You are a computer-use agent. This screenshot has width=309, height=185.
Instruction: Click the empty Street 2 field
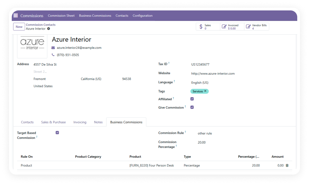pos(40,72)
